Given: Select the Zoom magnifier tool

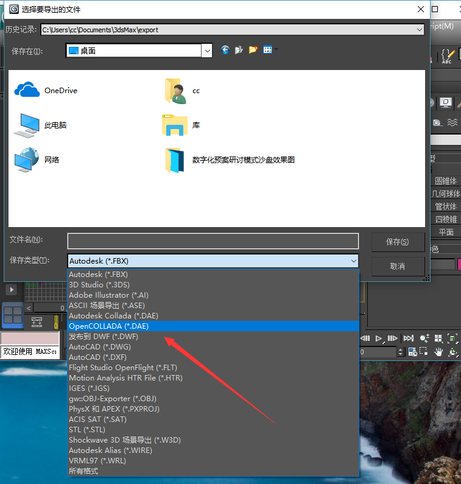Looking at the screenshot, I should pyautogui.click(x=424, y=338).
